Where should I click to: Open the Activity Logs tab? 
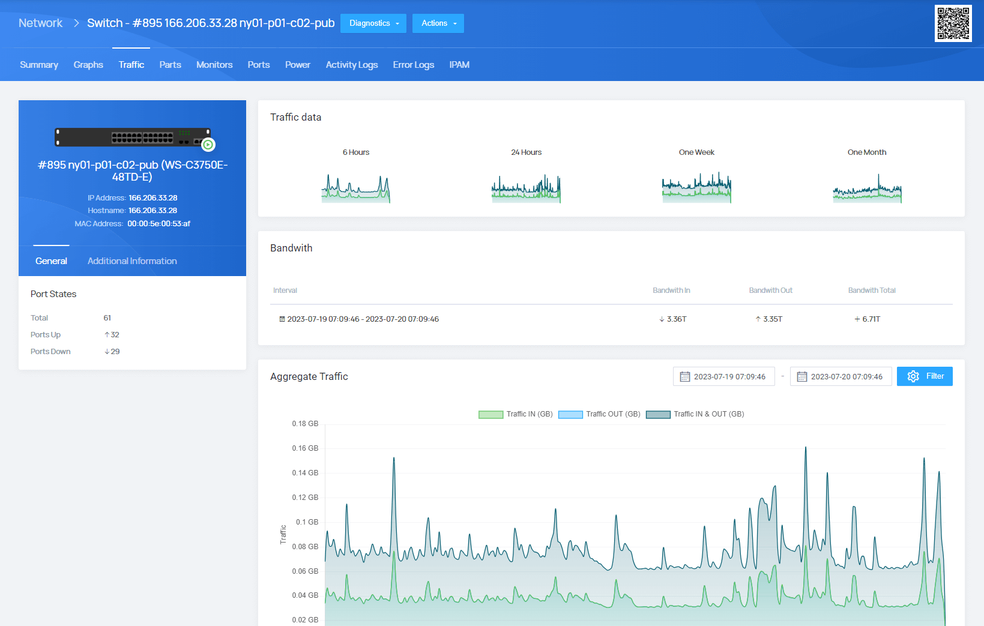(352, 65)
